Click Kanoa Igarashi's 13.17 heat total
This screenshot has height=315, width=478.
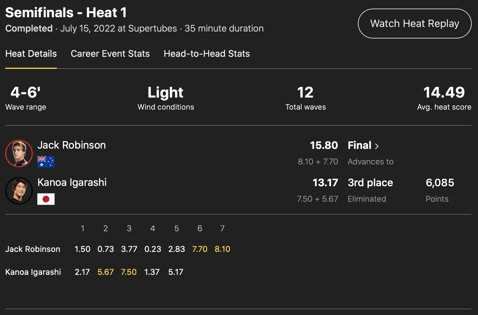[x=325, y=183]
